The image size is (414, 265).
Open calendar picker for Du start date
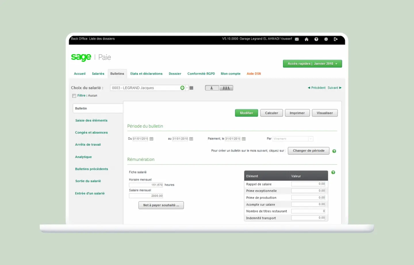coord(152,139)
